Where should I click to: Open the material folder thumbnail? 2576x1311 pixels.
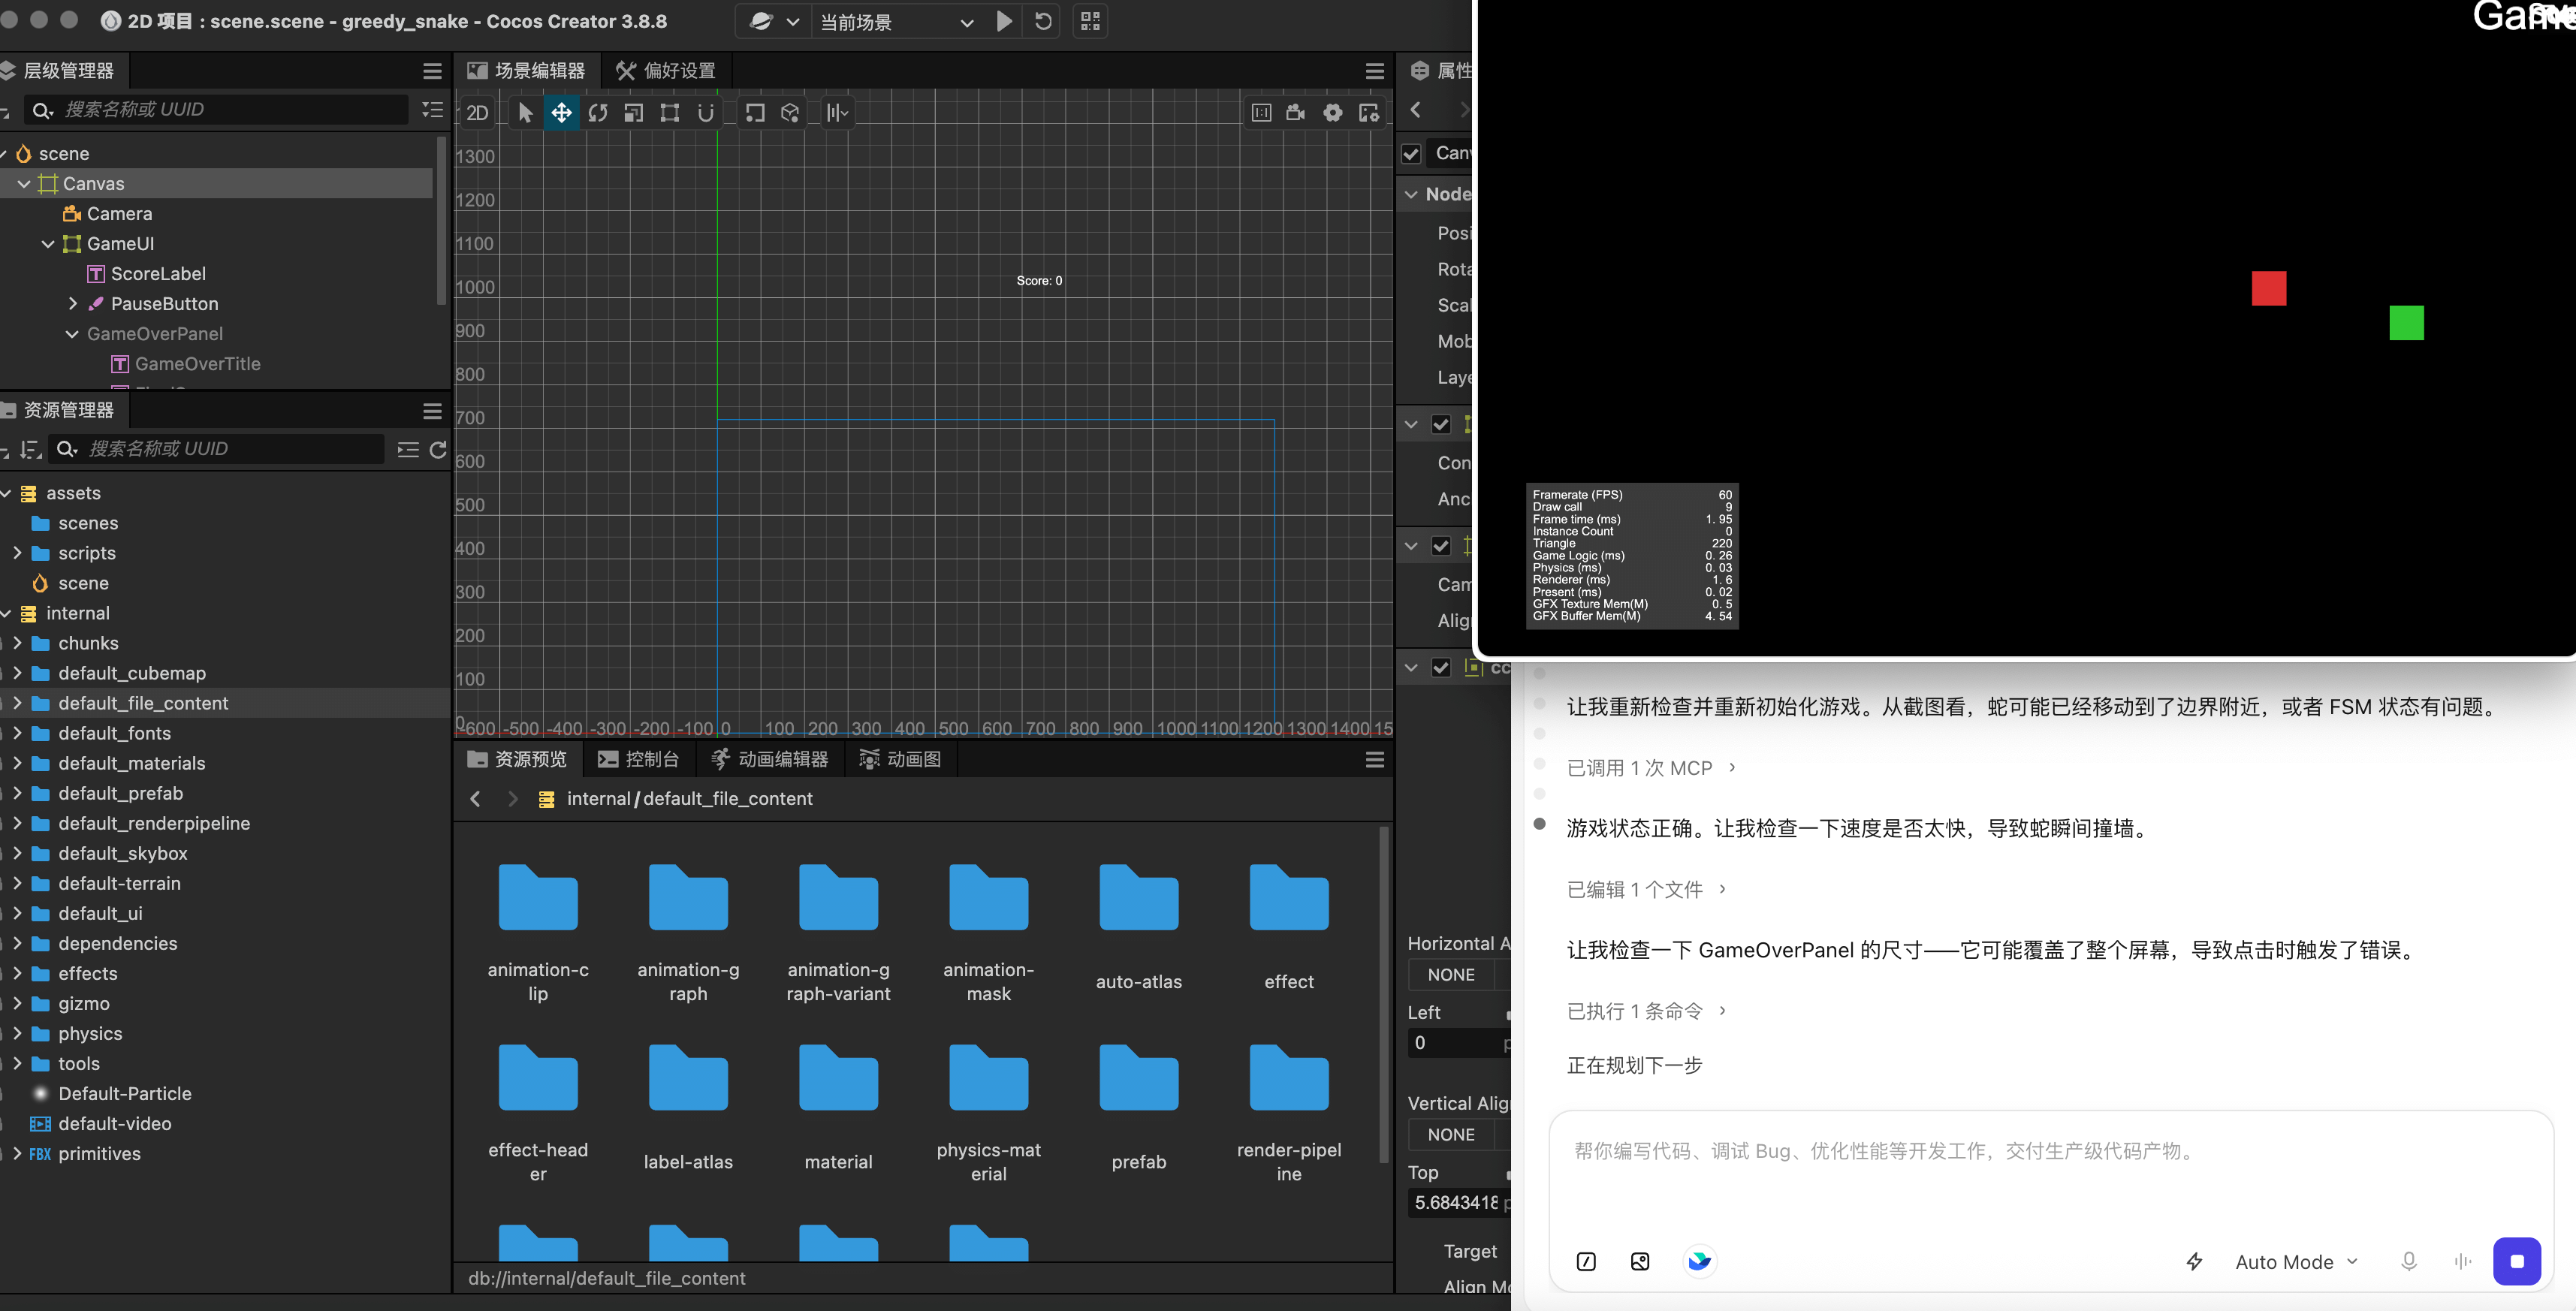(838, 1107)
